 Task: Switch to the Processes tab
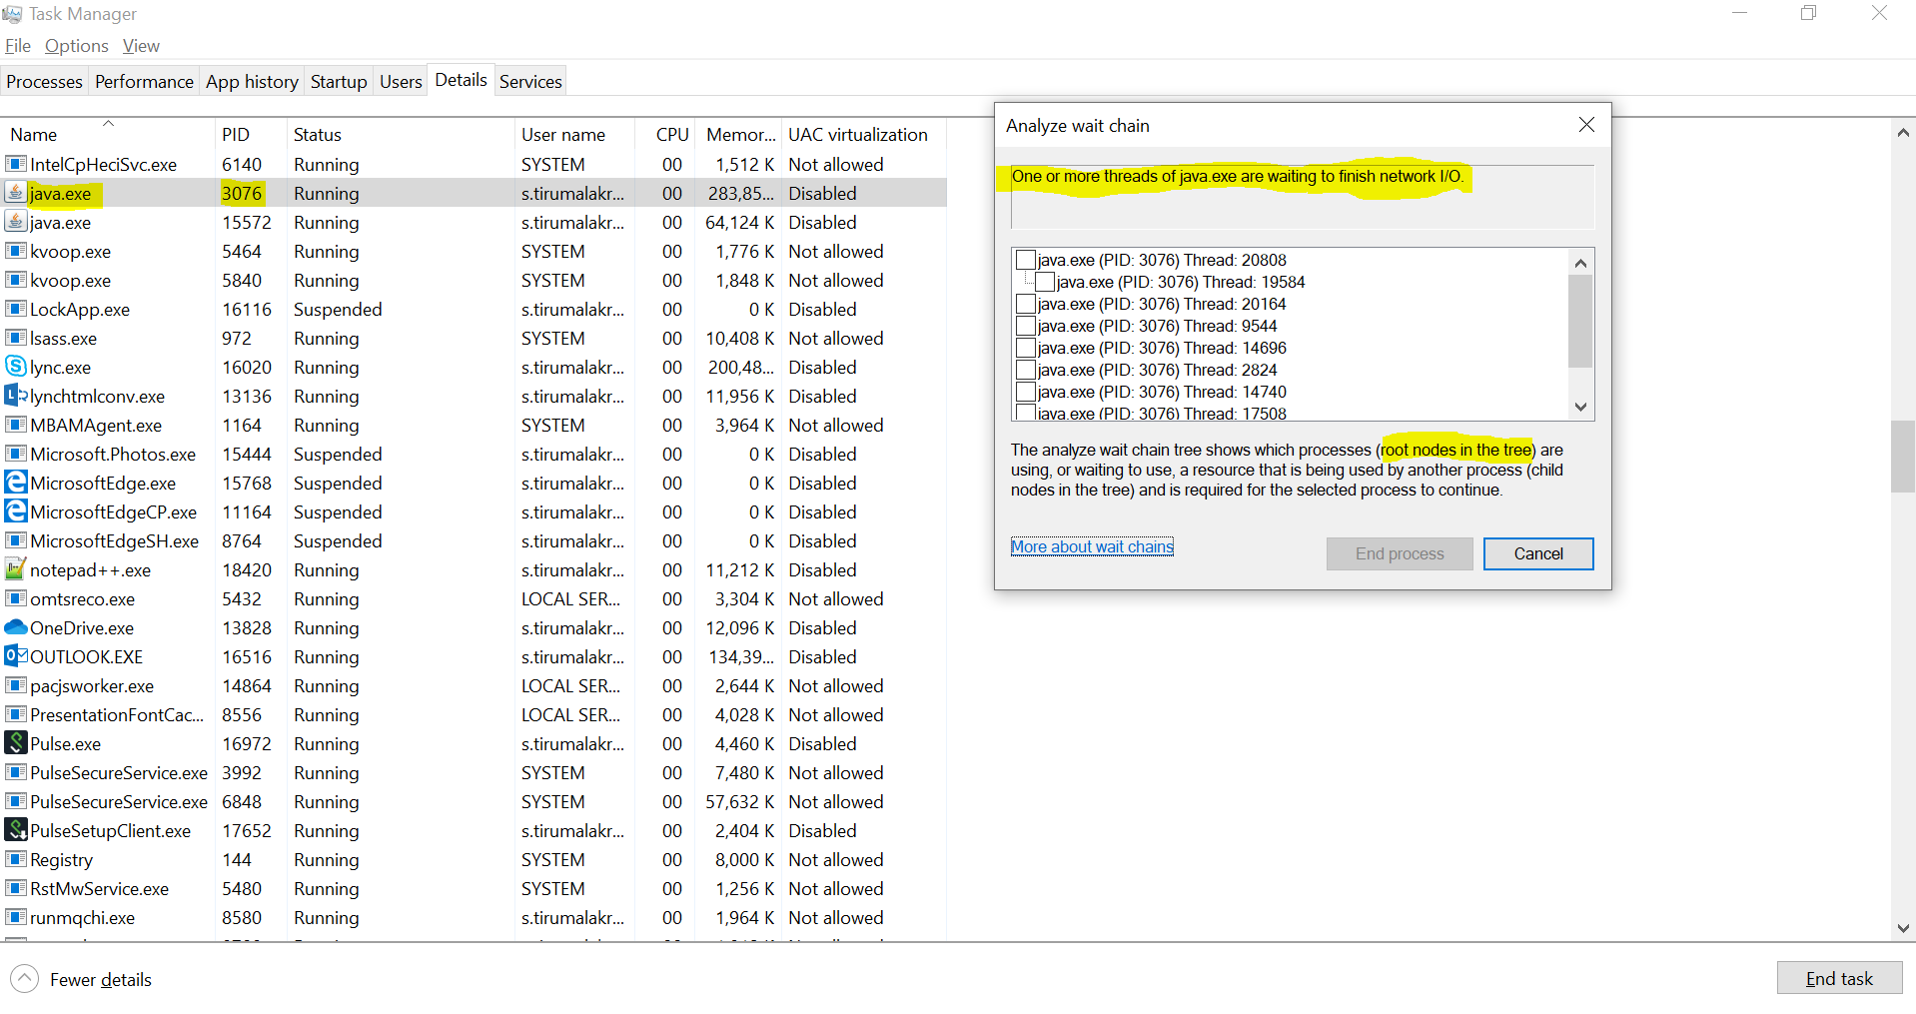pyautogui.click(x=44, y=81)
